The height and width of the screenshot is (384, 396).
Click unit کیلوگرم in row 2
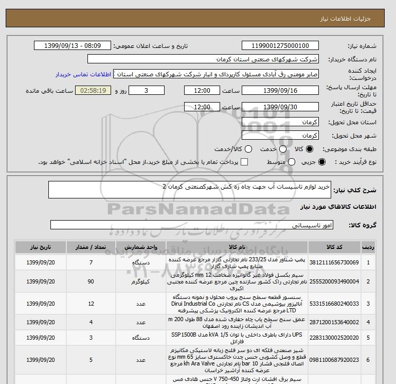tap(140, 281)
